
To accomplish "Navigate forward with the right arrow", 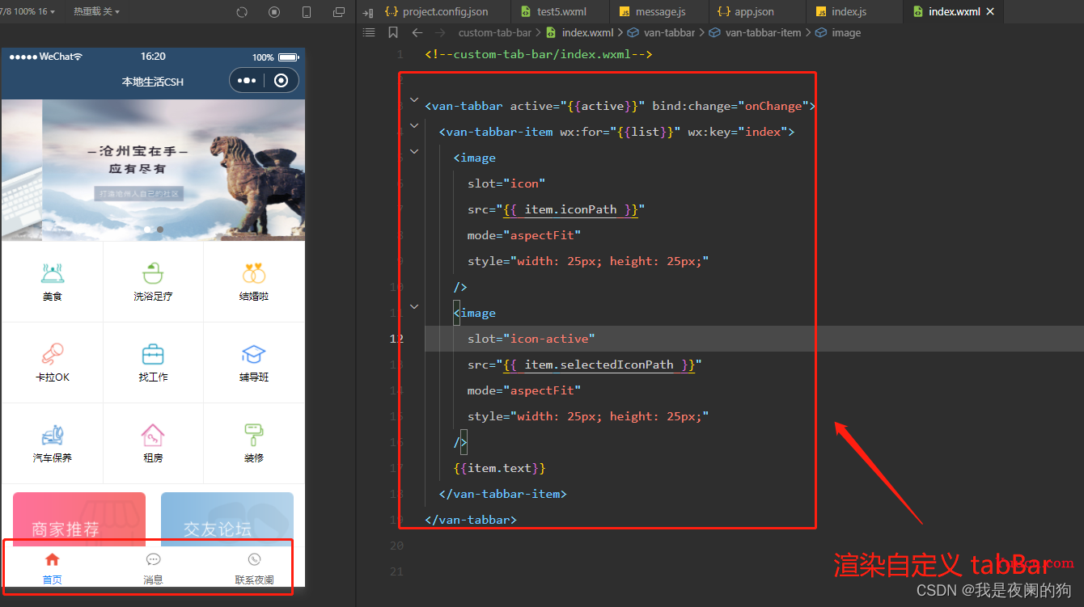I will (x=440, y=32).
